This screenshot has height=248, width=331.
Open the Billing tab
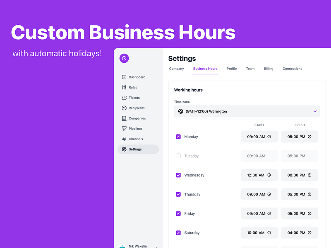(269, 69)
